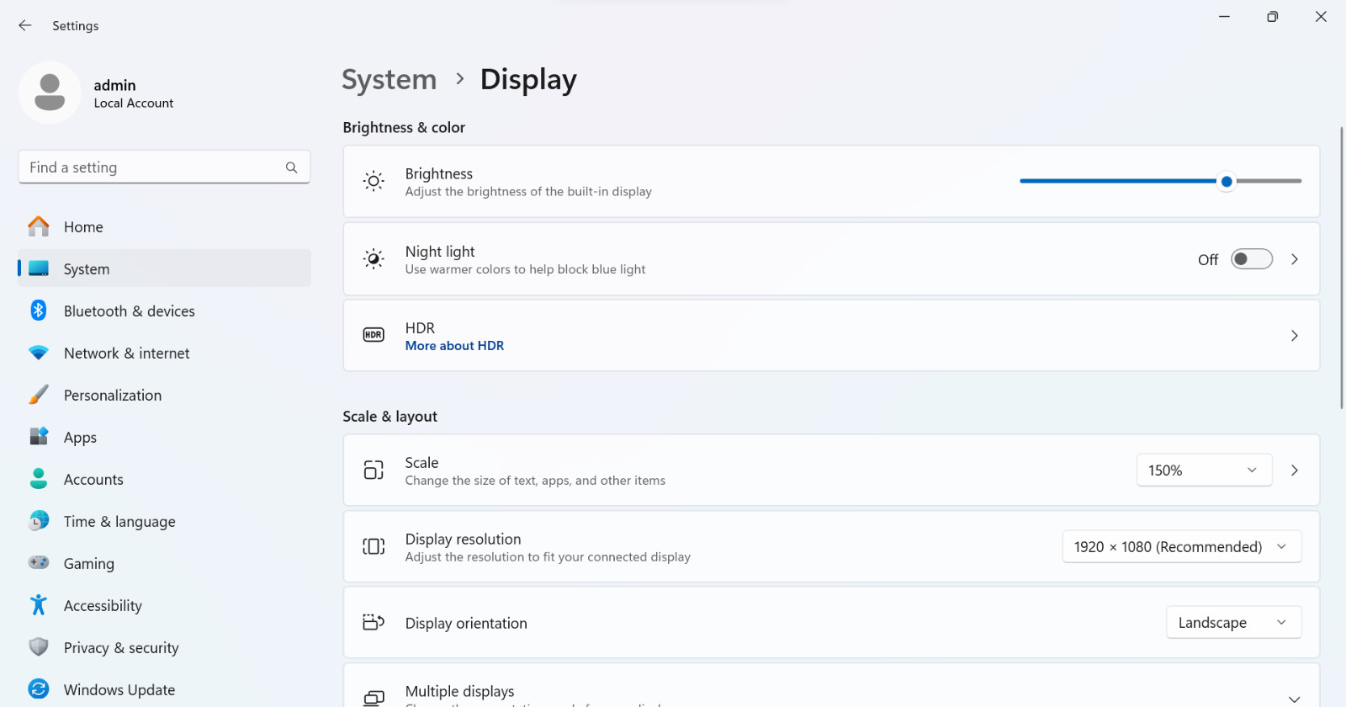This screenshot has height=707, width=1346.
Task: Toggle the Night light switch on
Action: click(x=1251, y=259)
